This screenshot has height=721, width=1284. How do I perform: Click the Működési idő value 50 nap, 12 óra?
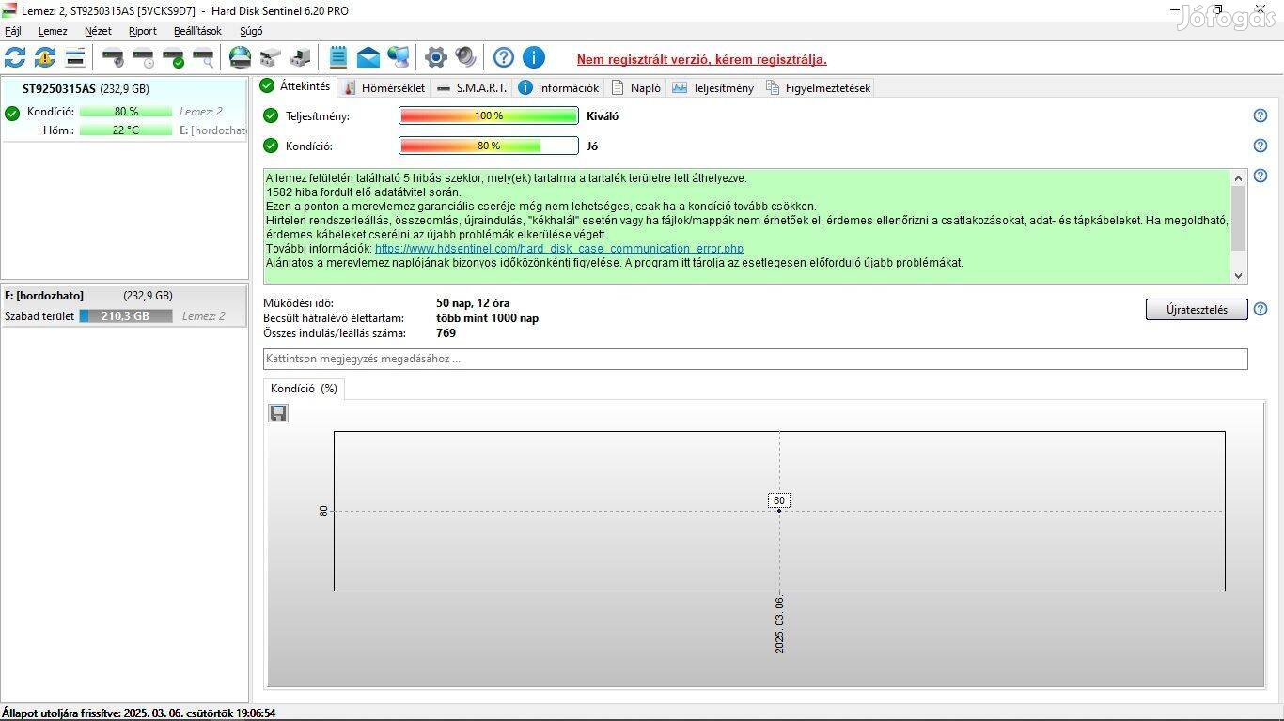(x=473, y=303)
